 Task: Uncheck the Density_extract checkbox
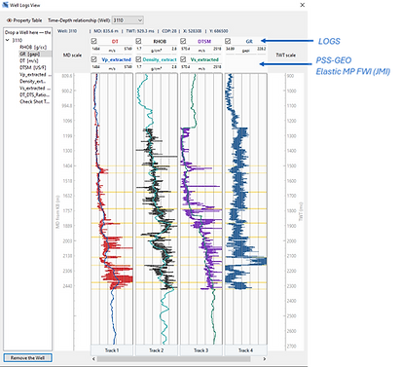click(138, 59)
